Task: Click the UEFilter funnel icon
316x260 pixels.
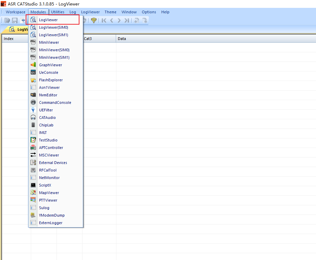Action: click(33, 110)
